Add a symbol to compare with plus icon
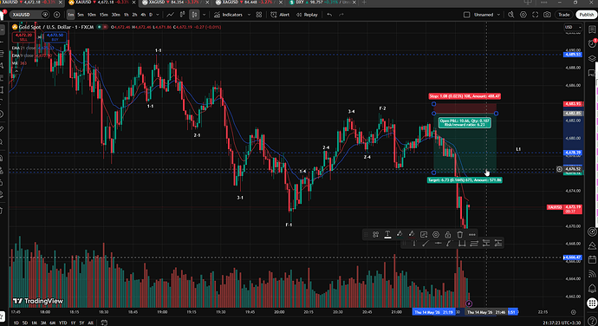 pos(57,15)
